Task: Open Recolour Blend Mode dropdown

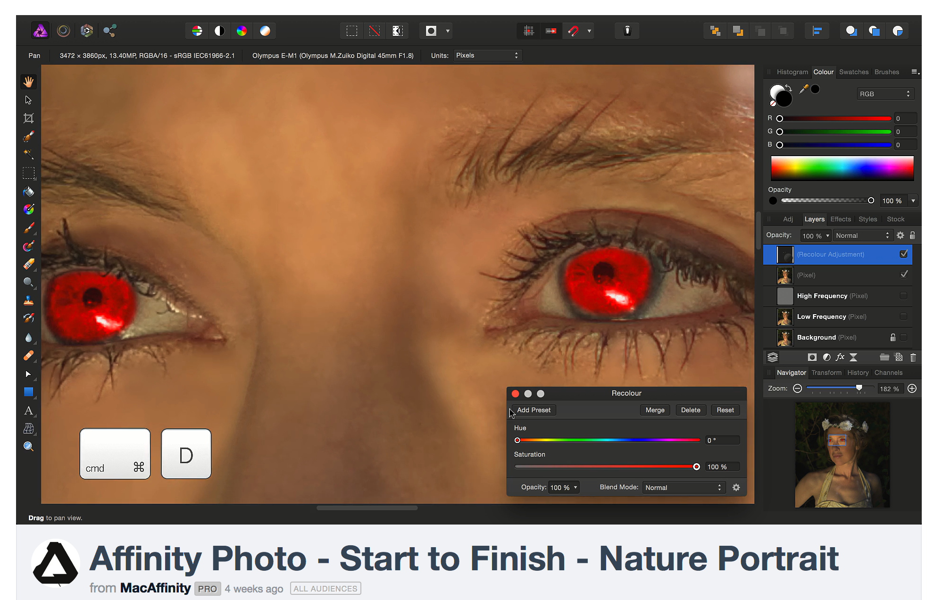Action: tap(684, 487)
